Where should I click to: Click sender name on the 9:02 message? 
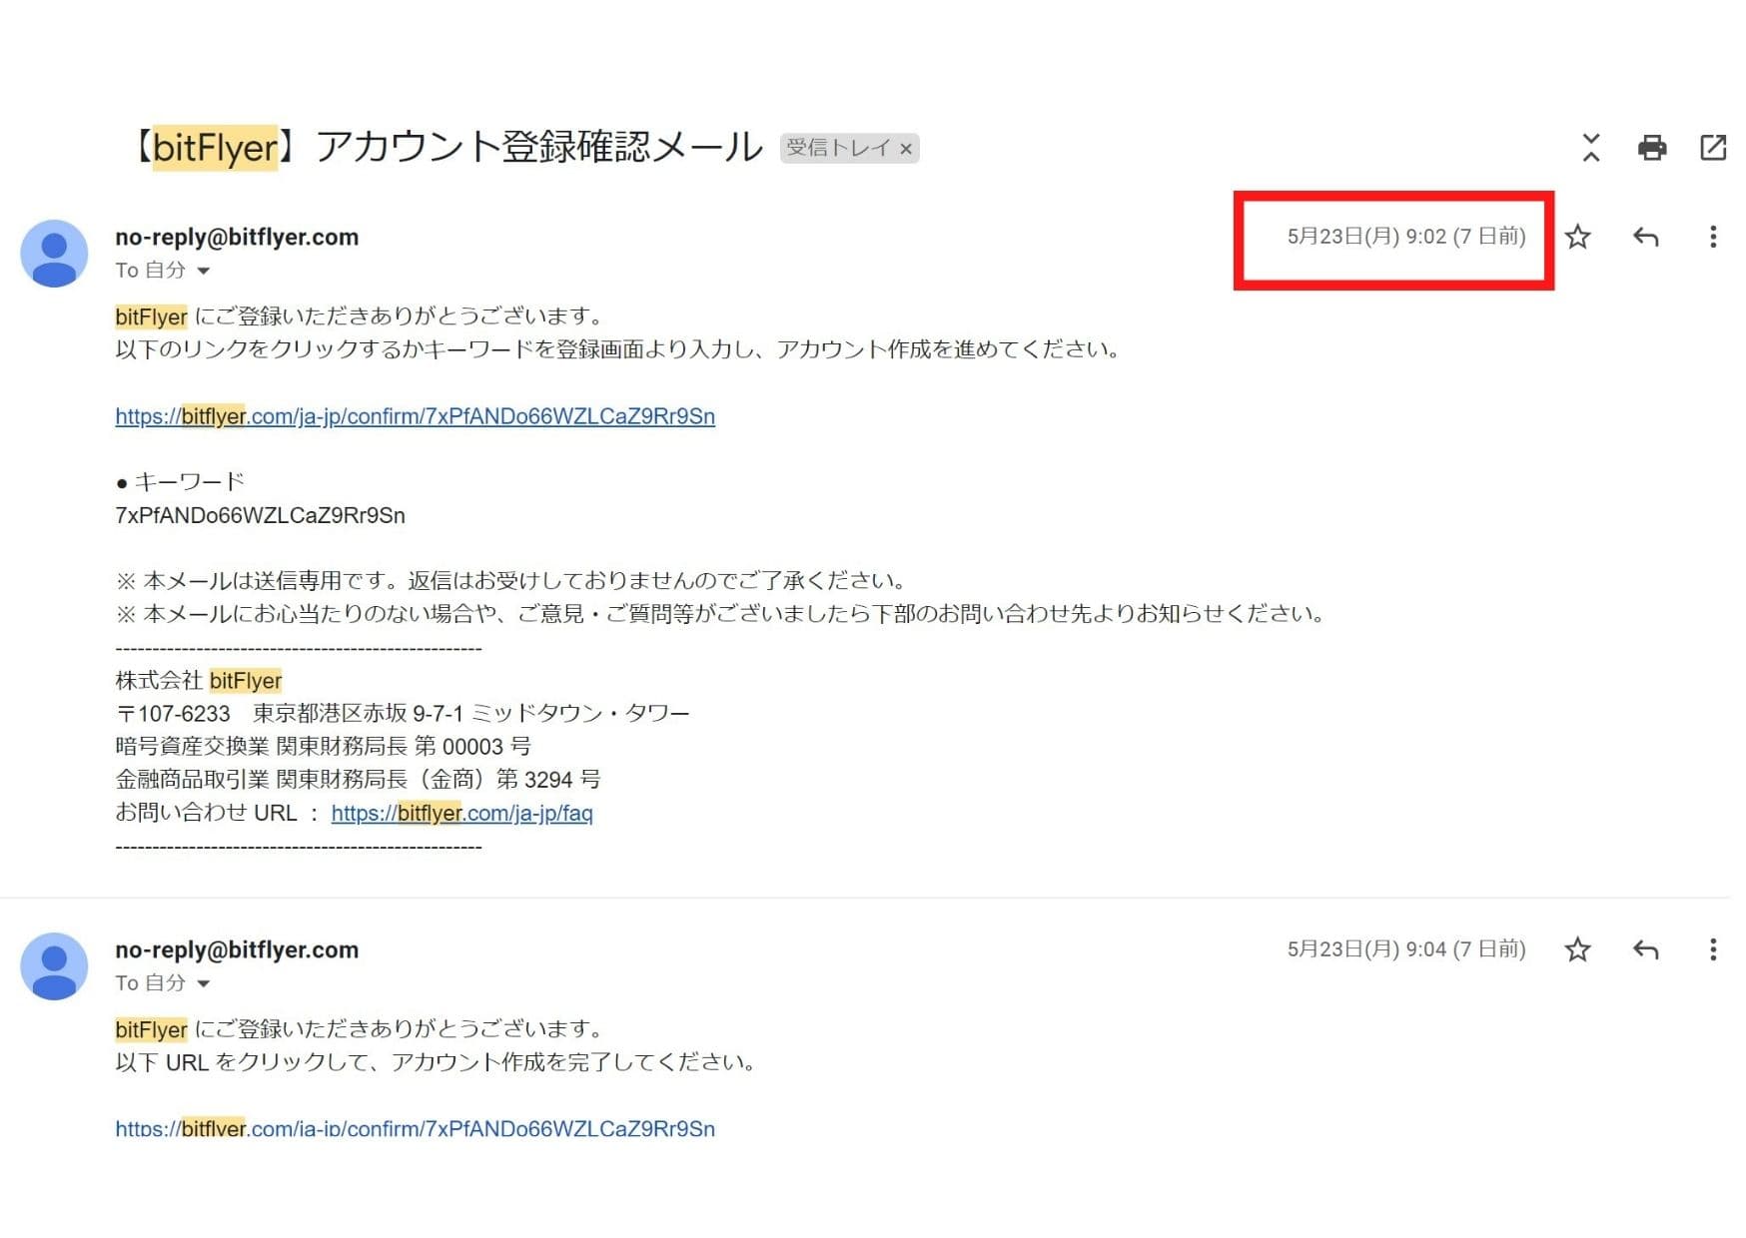[237, 238]
